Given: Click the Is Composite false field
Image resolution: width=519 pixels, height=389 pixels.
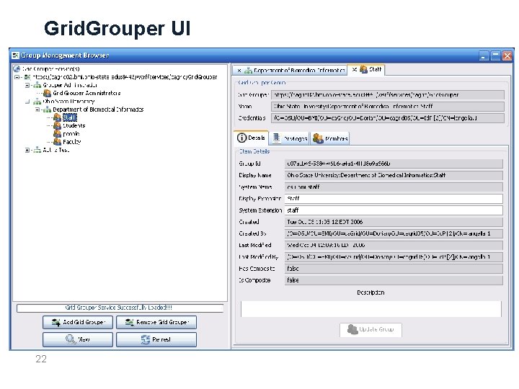Looking at the screenshot, I should 394,280.
